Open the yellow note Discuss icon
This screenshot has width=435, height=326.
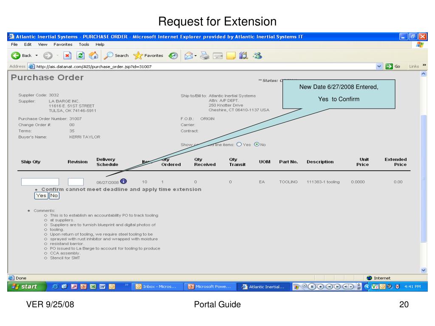click(231, 56)
